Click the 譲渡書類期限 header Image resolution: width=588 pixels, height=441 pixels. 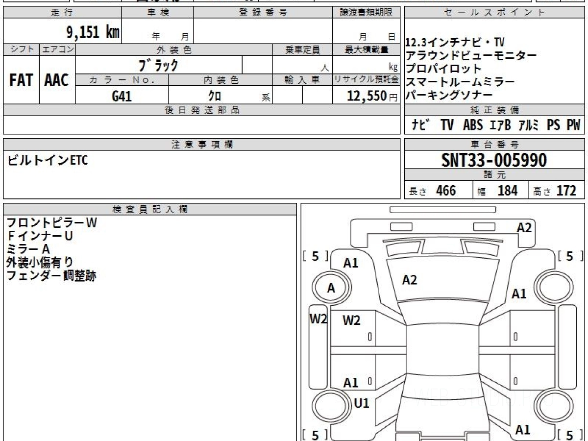(x=367, y=13)
